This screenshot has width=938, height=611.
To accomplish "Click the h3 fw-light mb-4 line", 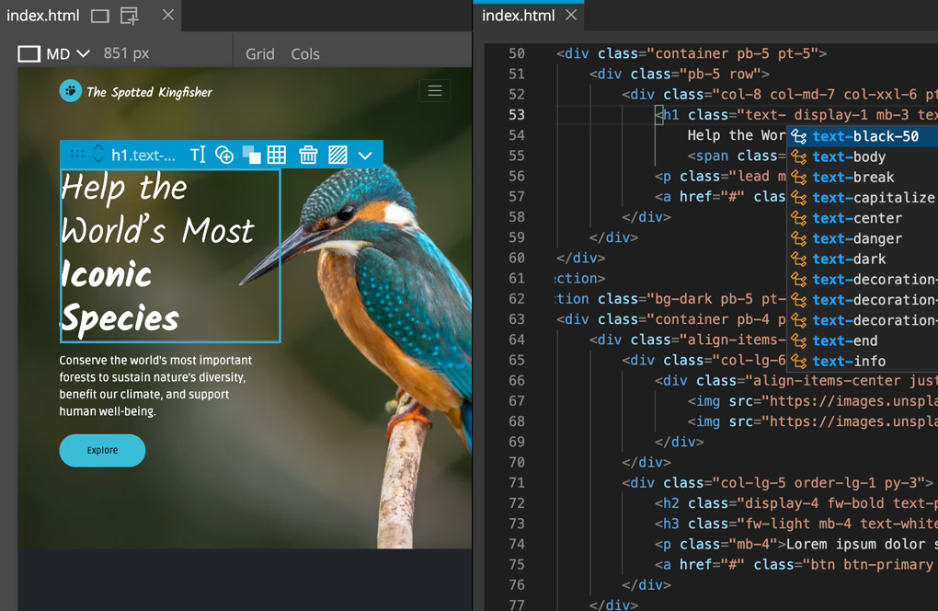I will coord(796,523).
